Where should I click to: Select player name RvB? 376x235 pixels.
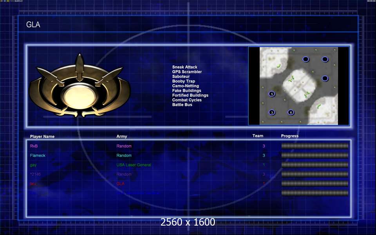coord(34,146)
